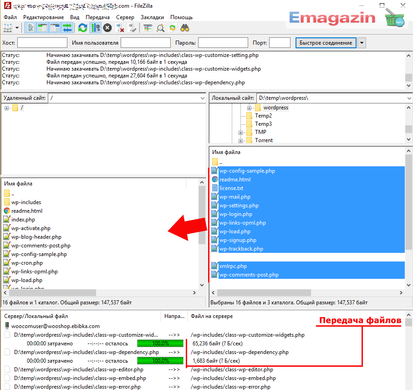413x390 pixels.
Task: Open the Помощь menu
Action: pos(182,17)
